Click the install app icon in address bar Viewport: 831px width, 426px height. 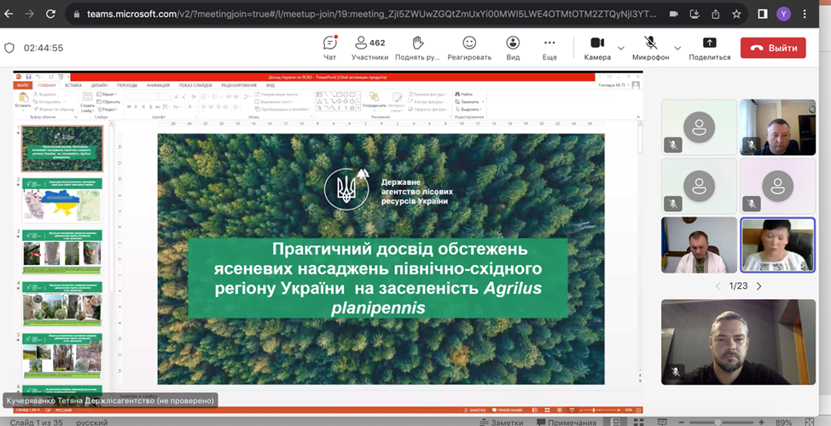[x=694, y=14]
